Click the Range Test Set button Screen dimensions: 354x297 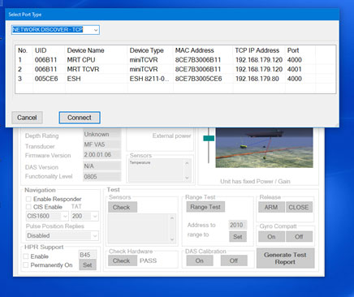pyautogui.click(x=238, y=237)
